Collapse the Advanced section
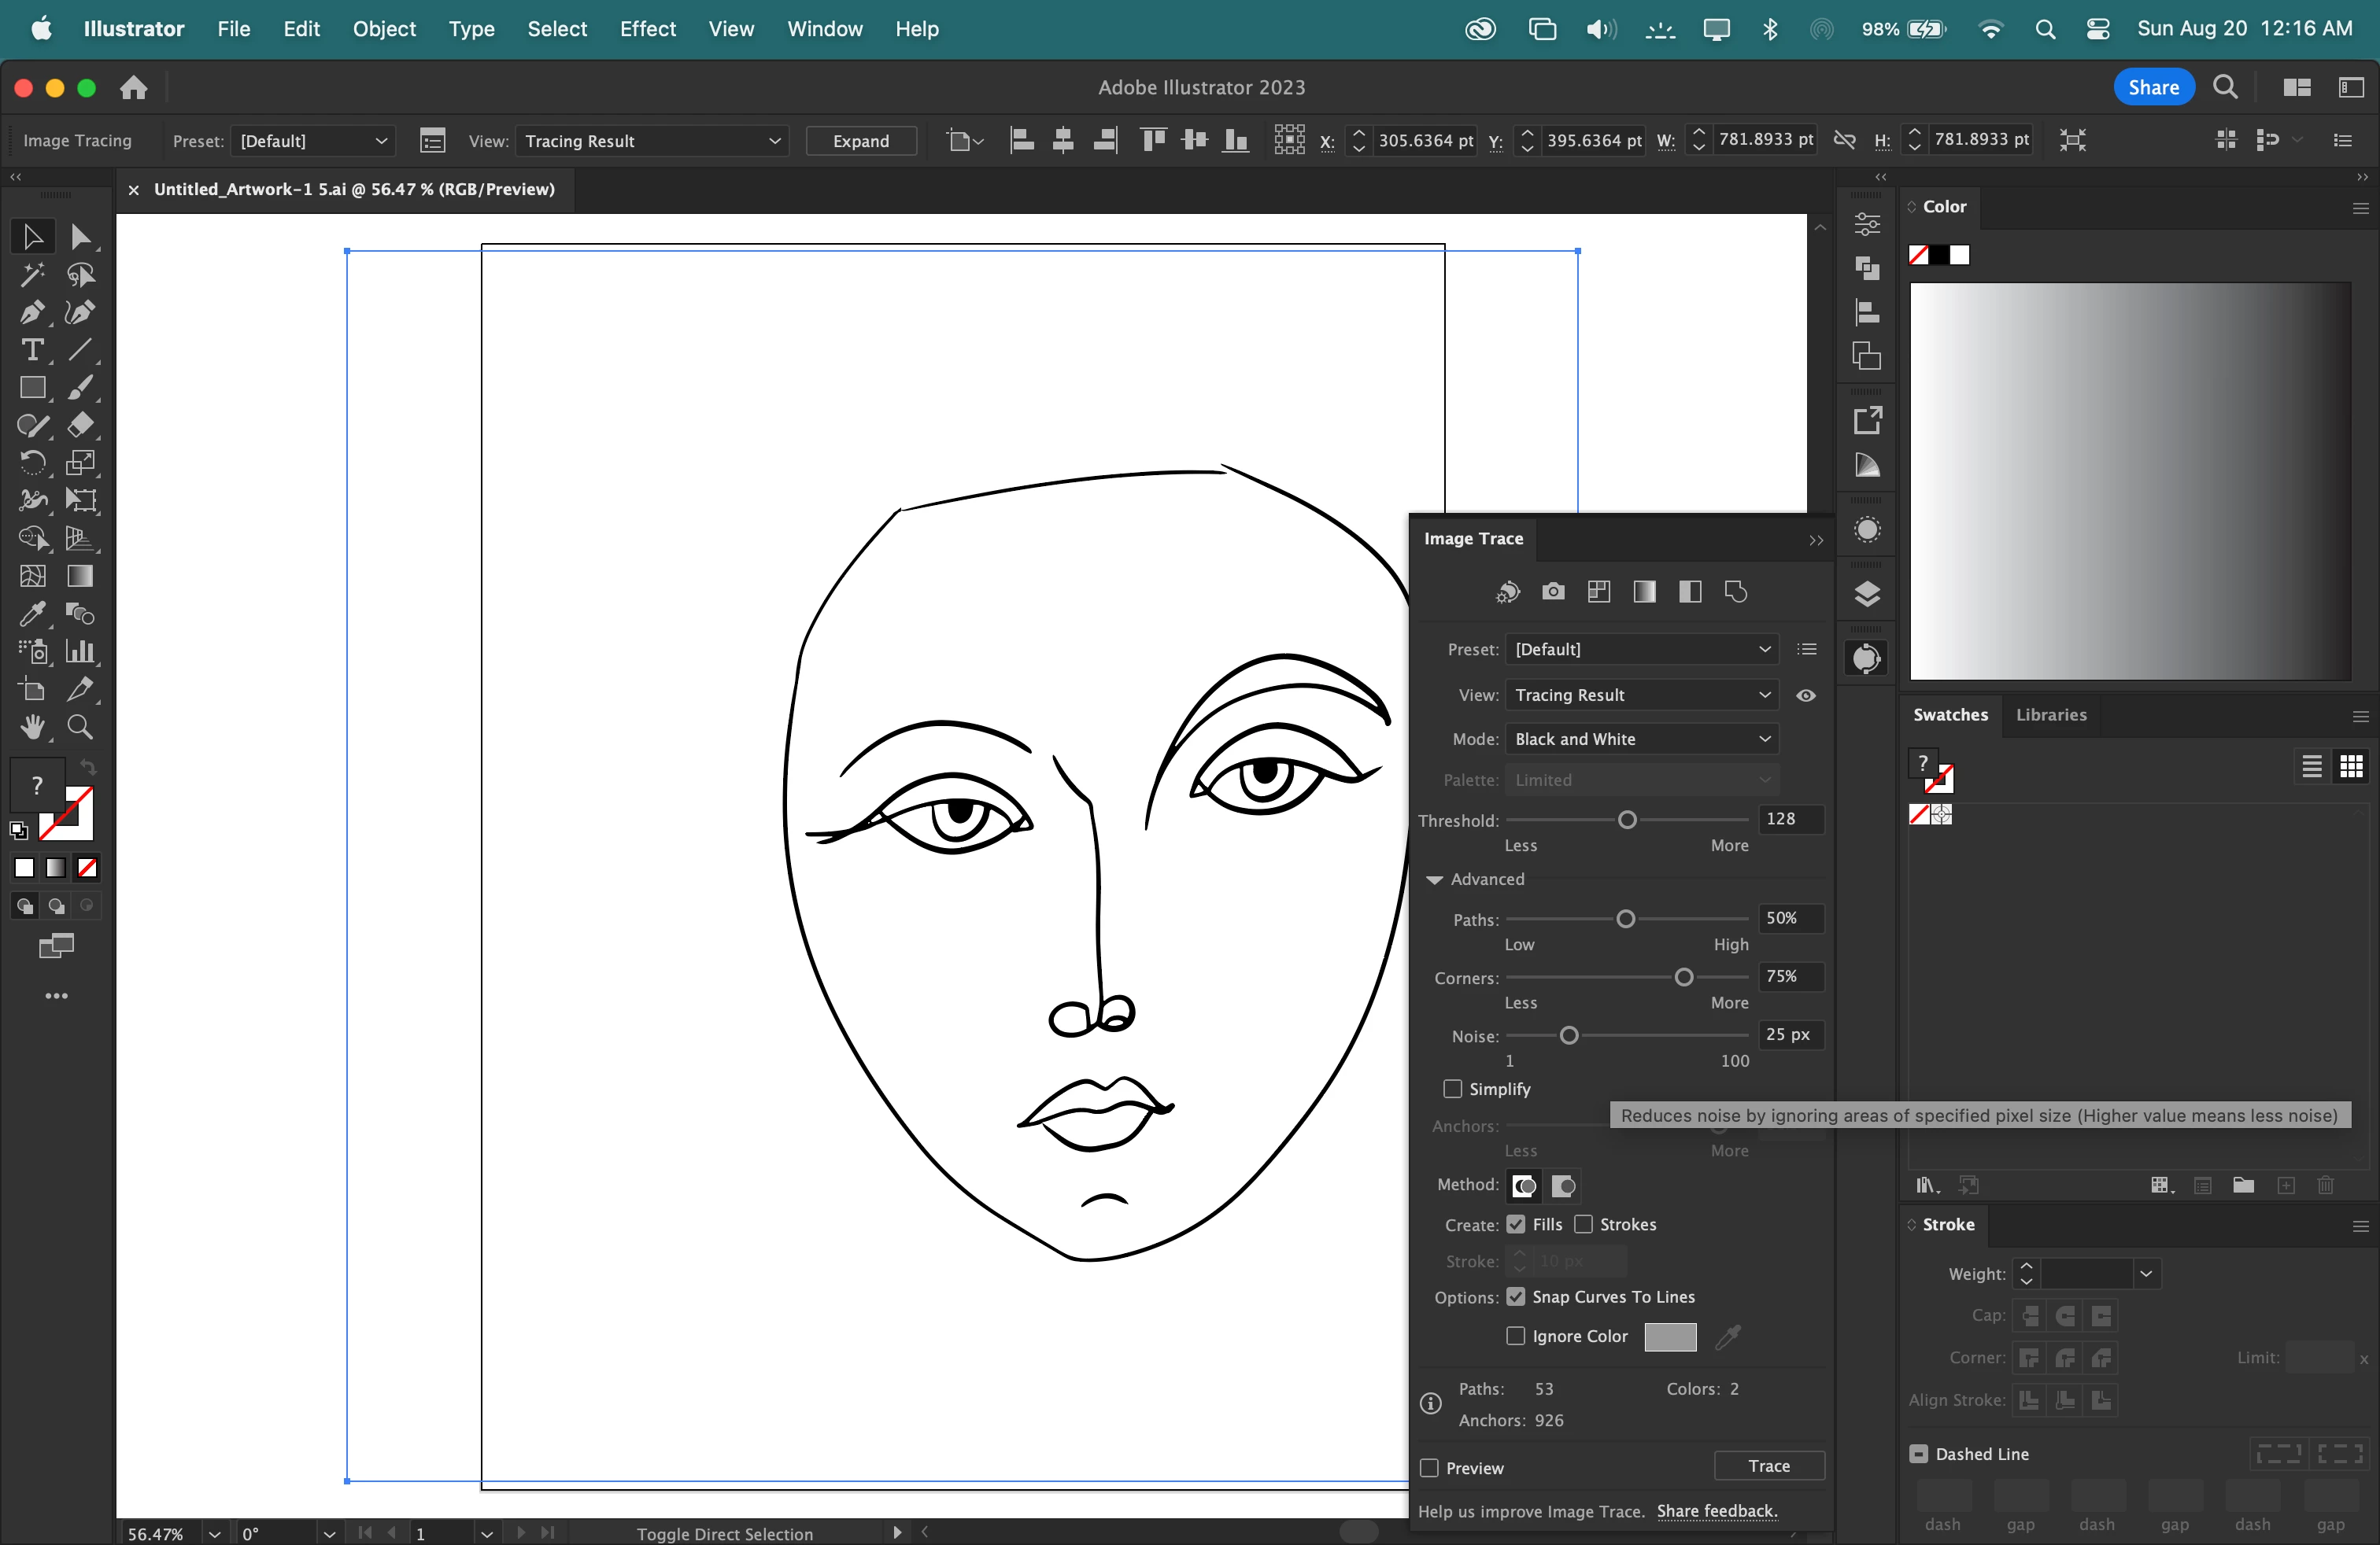2380x1545 pixels. point(1434,879)
